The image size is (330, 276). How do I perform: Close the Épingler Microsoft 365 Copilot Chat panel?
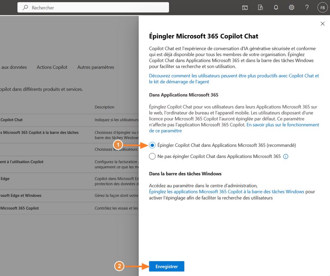point(323,24)
